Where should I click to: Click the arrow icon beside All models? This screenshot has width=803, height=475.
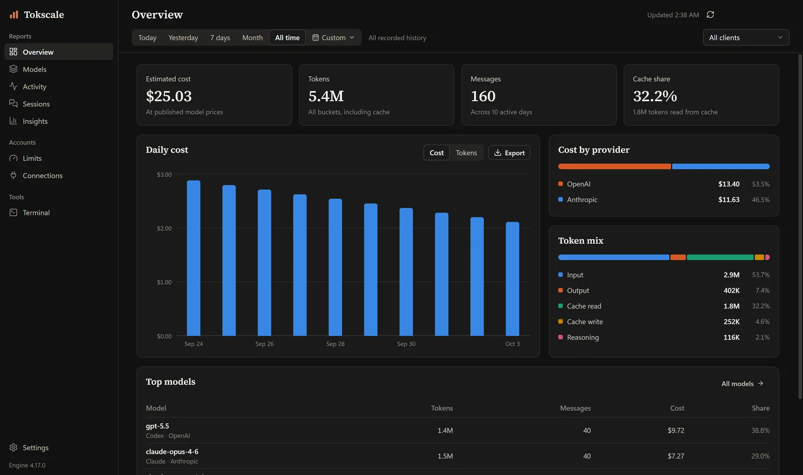pos(761,383)
